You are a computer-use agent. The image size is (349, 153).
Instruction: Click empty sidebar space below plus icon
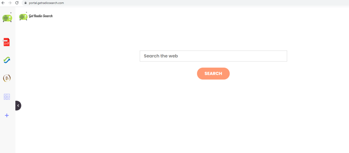(7, 136)
